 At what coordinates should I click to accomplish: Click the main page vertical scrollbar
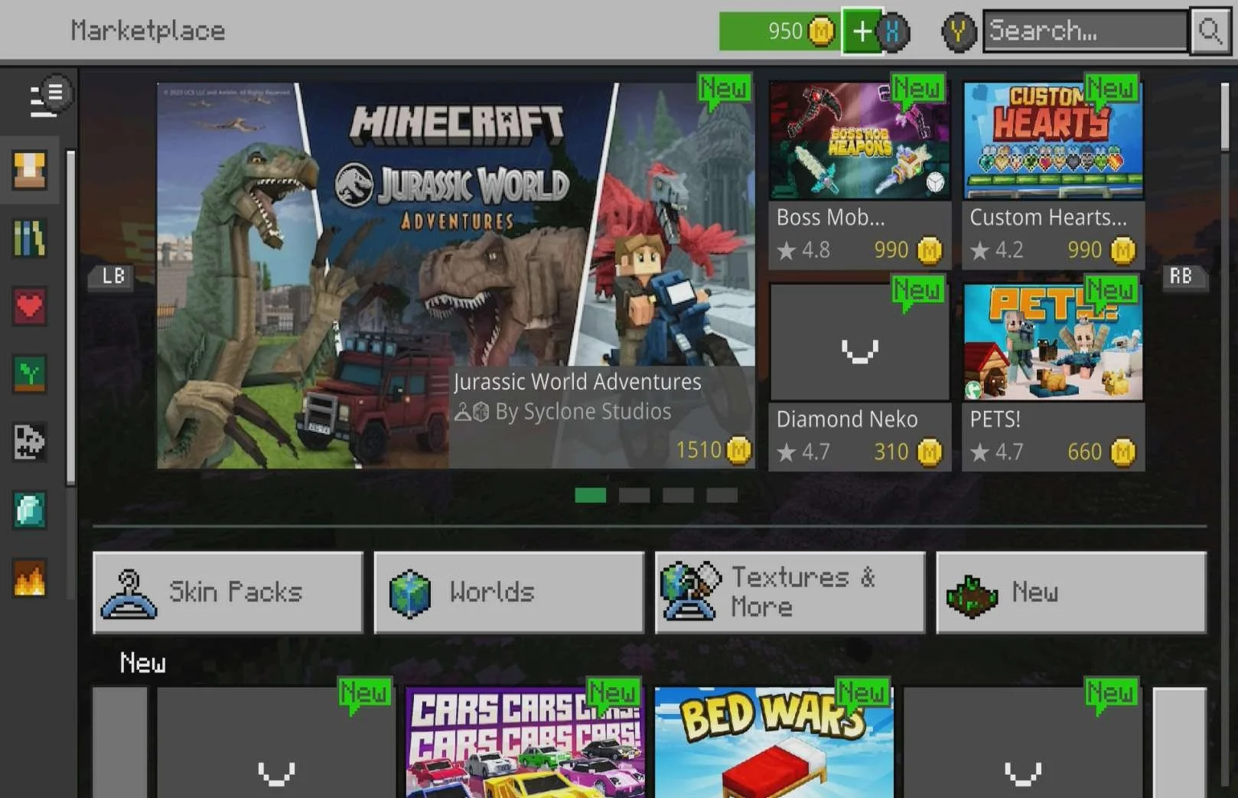click(x=1225, y=116)
